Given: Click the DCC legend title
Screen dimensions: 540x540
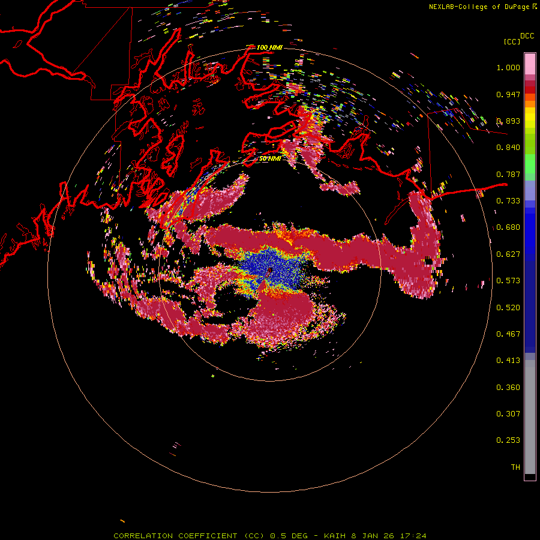Looking at the screenshot, I should (527, 36).
